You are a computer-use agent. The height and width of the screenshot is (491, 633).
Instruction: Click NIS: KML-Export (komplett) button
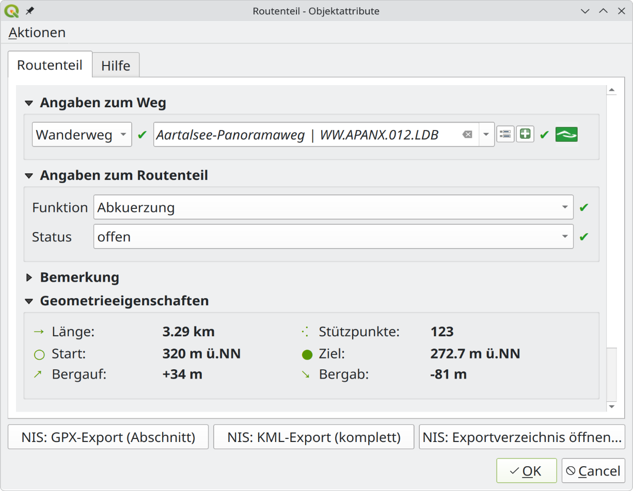(x=314, y=437)
